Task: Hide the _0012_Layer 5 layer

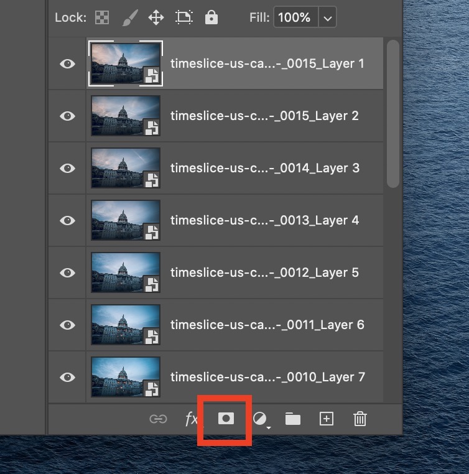Action: [67, 273]
